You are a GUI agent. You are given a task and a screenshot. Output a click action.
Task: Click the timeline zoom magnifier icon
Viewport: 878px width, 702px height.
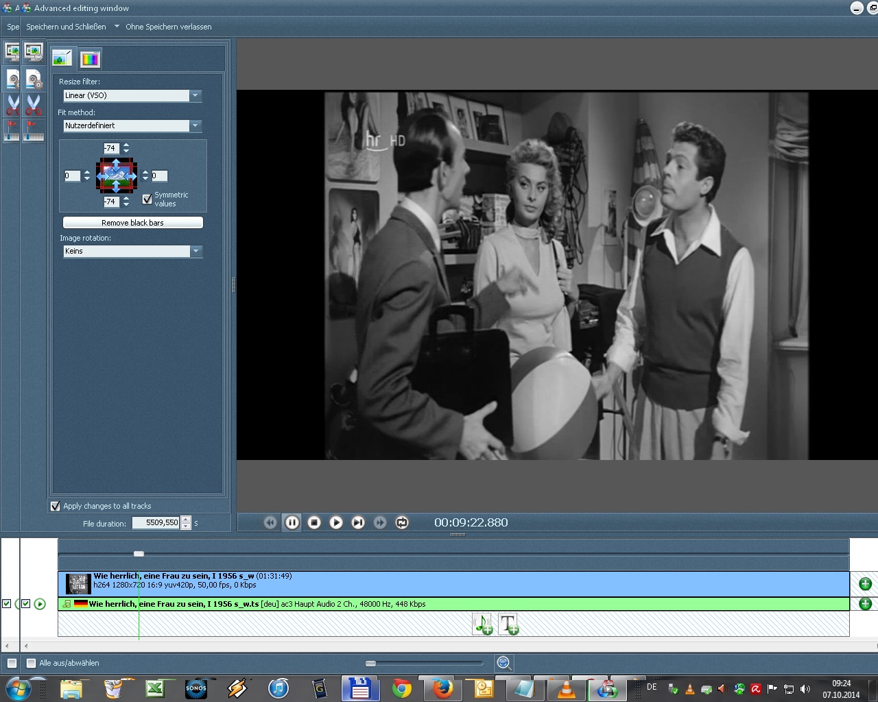[503, 663]
